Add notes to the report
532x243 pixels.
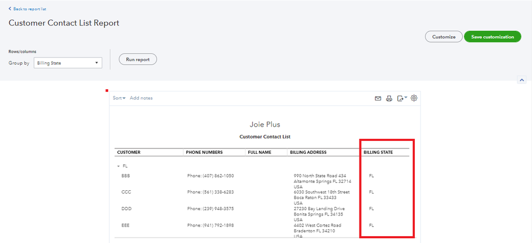pos(141,98)
